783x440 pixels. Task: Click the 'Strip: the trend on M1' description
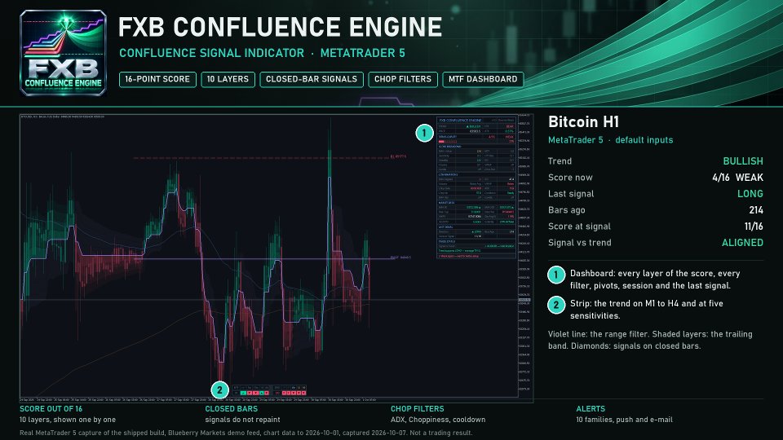point(647,310)
